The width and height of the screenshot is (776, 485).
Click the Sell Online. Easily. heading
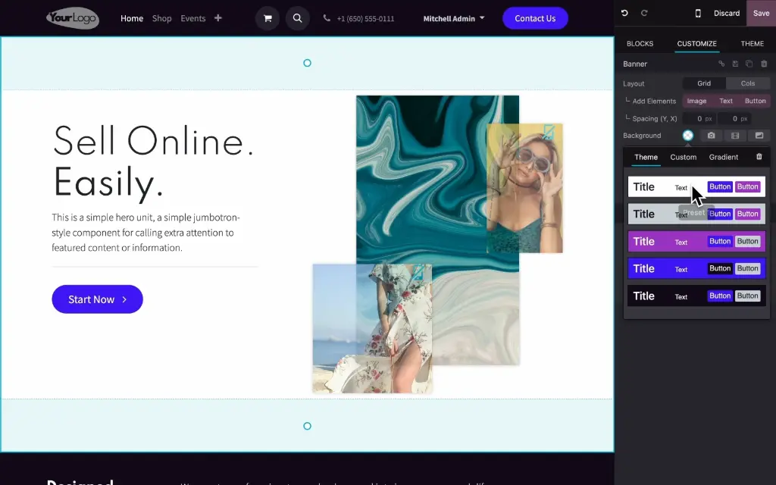click(x=153, y=161)
